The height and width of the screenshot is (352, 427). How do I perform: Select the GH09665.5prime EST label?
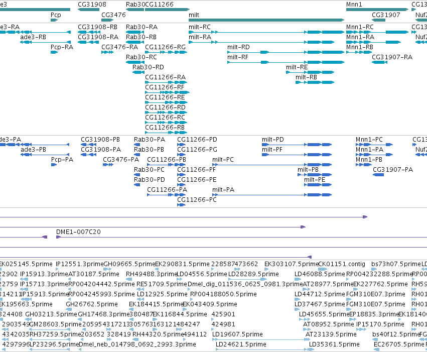click(129, 264)
